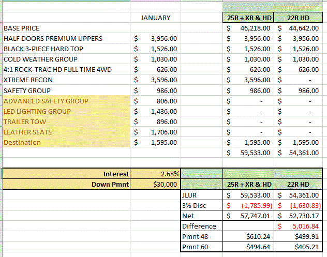Select the Pmnt 60 row label

(202, 247)
